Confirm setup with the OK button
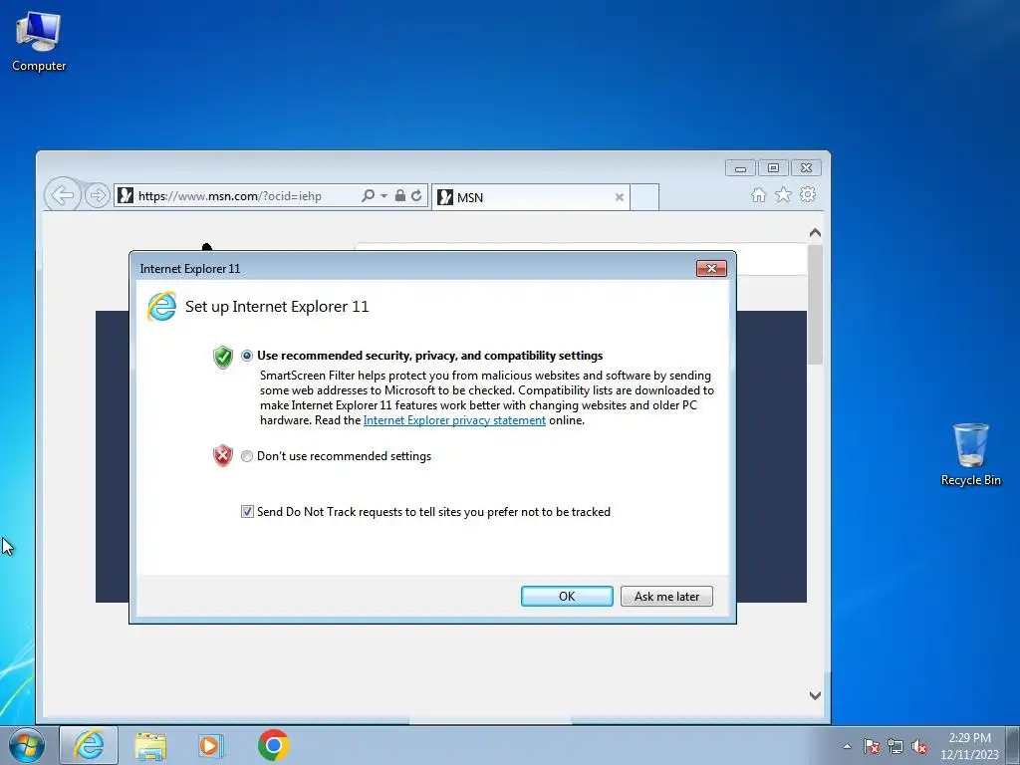The width and height of the screenshot is (1020, 765). [567, 597]
